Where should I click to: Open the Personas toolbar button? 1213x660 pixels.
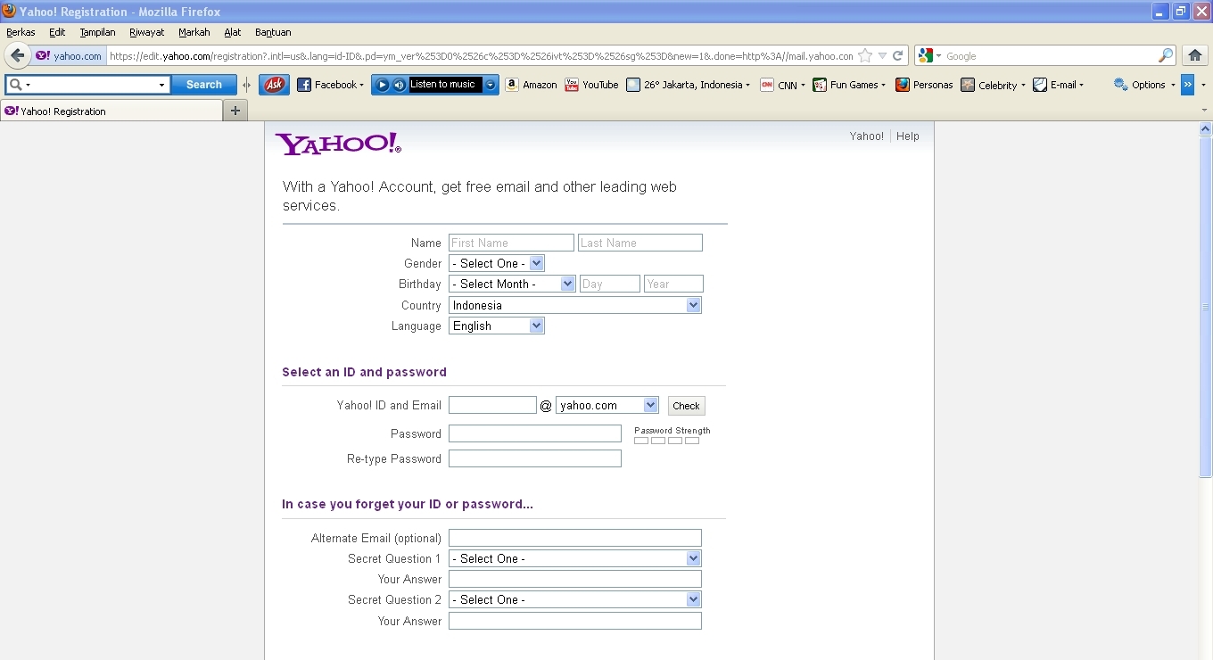(x=924, y=85)
